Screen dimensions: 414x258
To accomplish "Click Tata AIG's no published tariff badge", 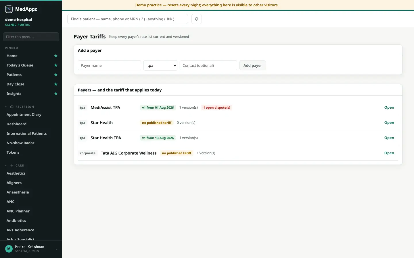I will [177, 153].
